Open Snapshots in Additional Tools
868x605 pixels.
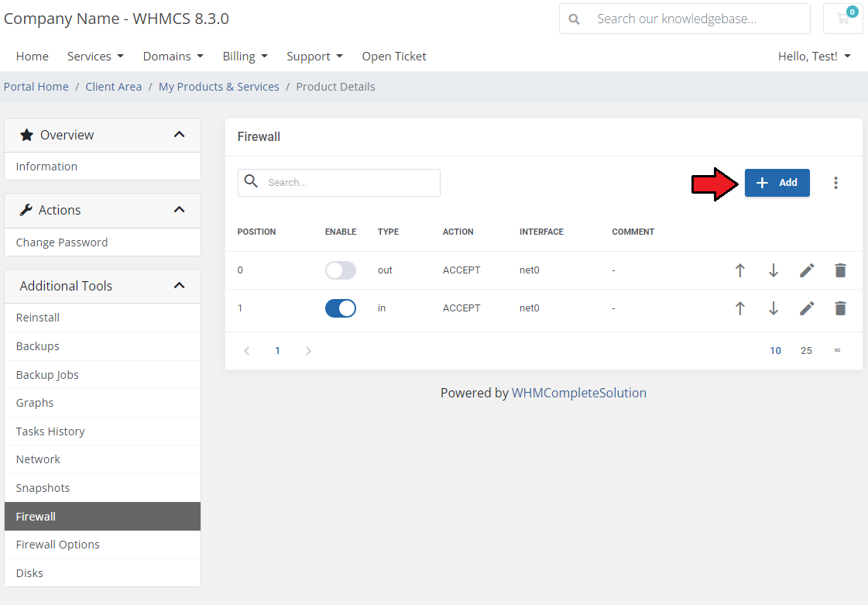102,488
